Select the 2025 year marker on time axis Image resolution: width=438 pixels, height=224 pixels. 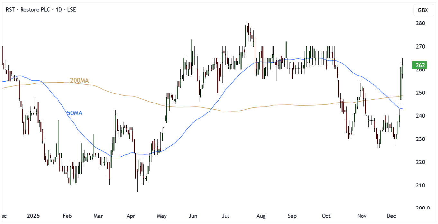(x=33, y=216)
